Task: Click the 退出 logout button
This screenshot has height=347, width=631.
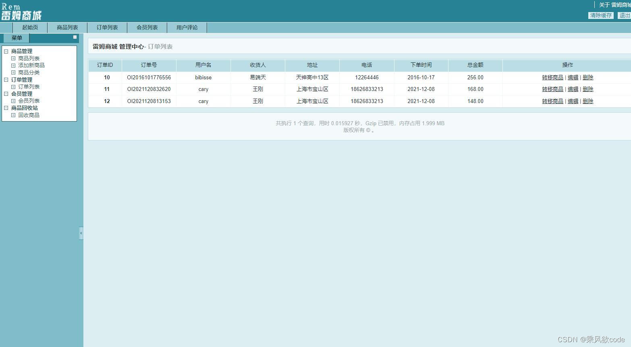Action: (x=624, y=15)
